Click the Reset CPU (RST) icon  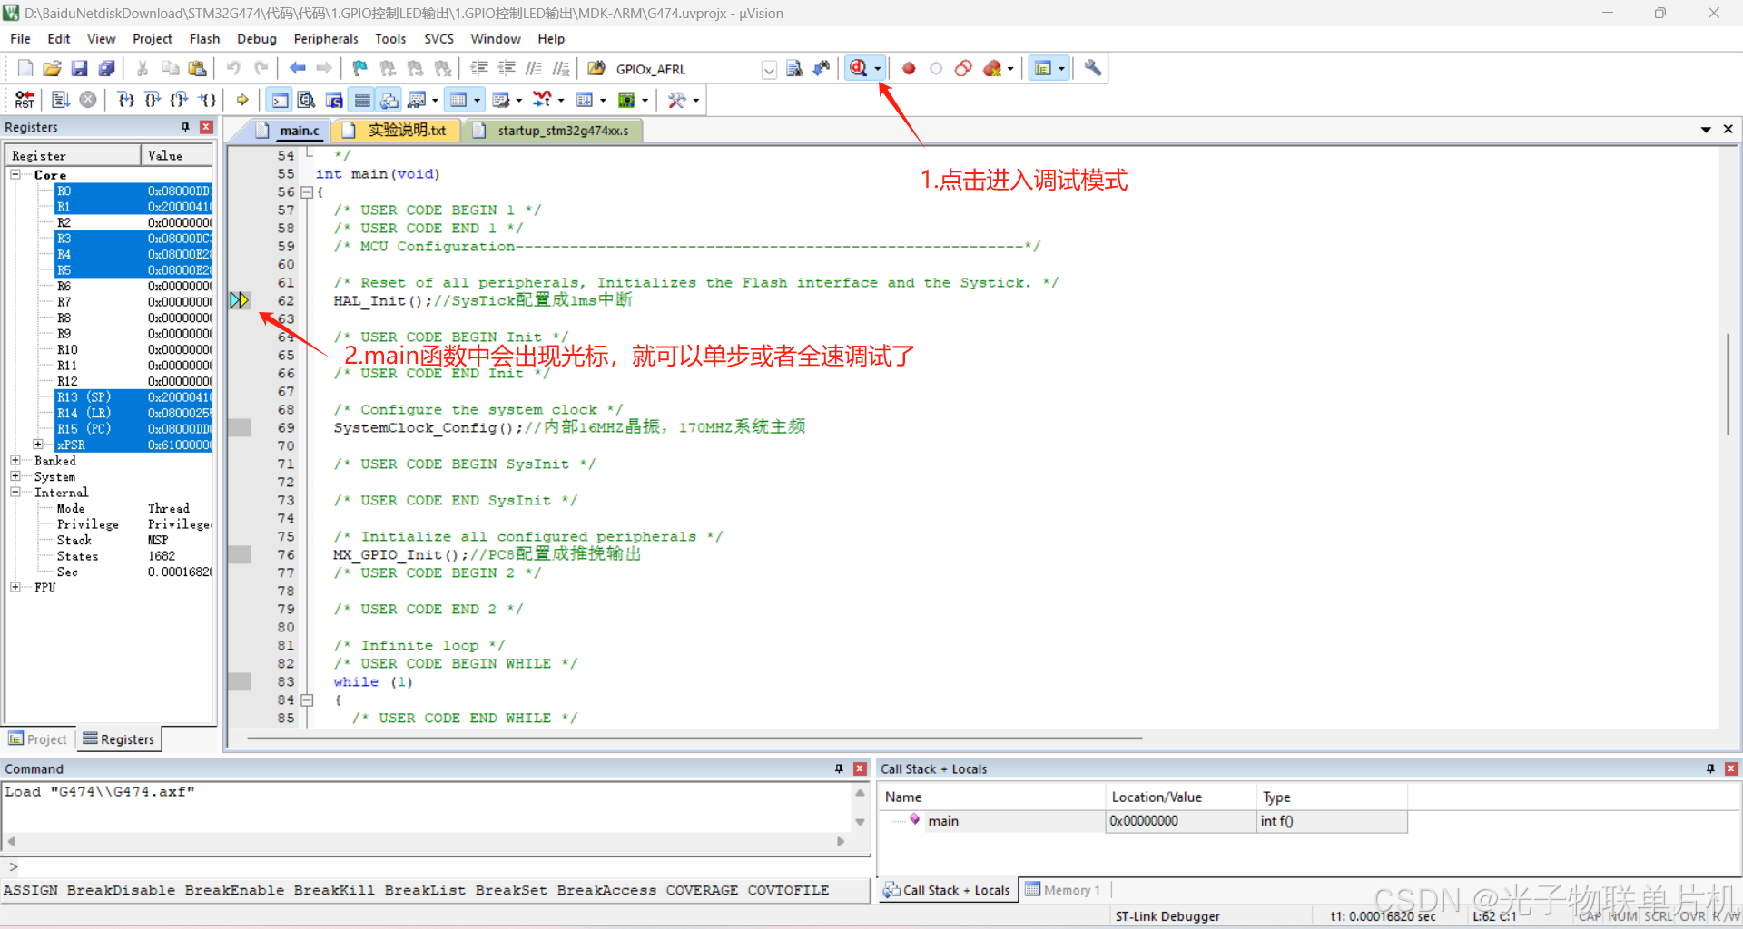[x=25, y=100]
